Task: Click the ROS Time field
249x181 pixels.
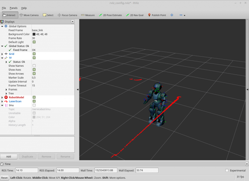Action: [26, 170]
